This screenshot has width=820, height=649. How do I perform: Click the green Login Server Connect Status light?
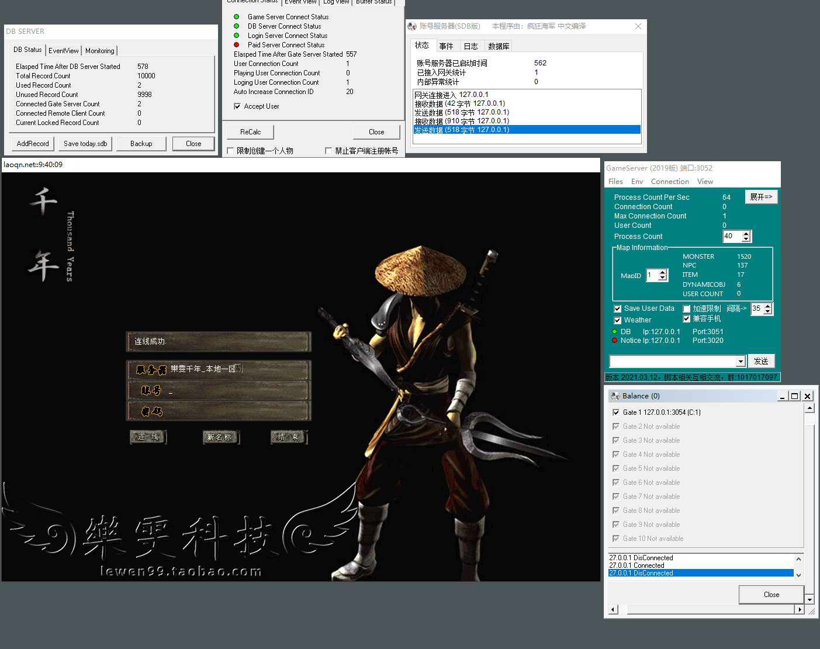tap(237, 36)
